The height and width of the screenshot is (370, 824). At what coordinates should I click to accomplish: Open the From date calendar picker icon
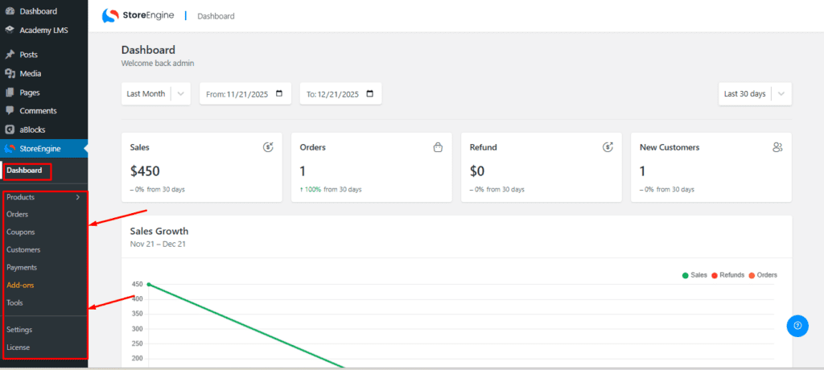(279, 93)
